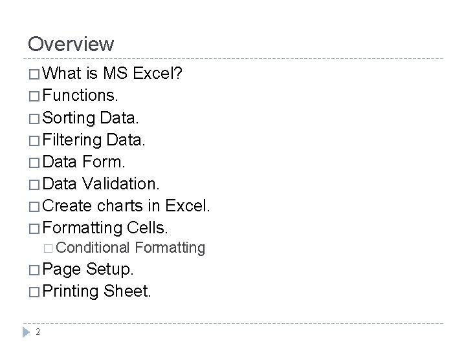Check the small box beside Conditional Formatting
The image size is (466, 349).
tap(48, 248)
